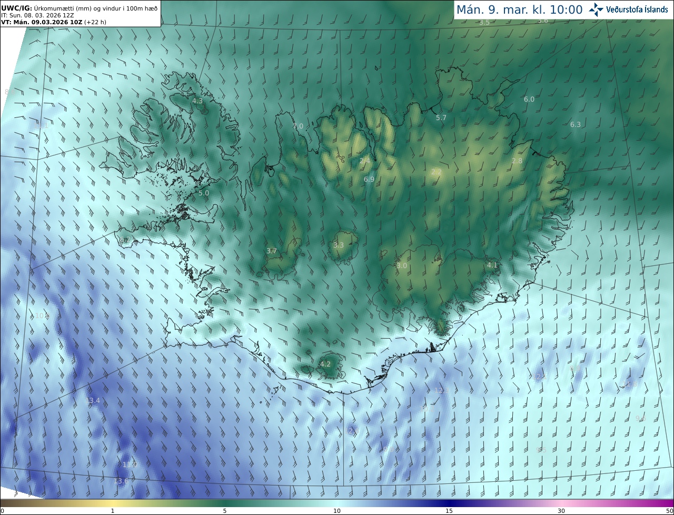Click the 0 tick on the color scale
This screenshot has height=515, width=674.
(2, 511)
